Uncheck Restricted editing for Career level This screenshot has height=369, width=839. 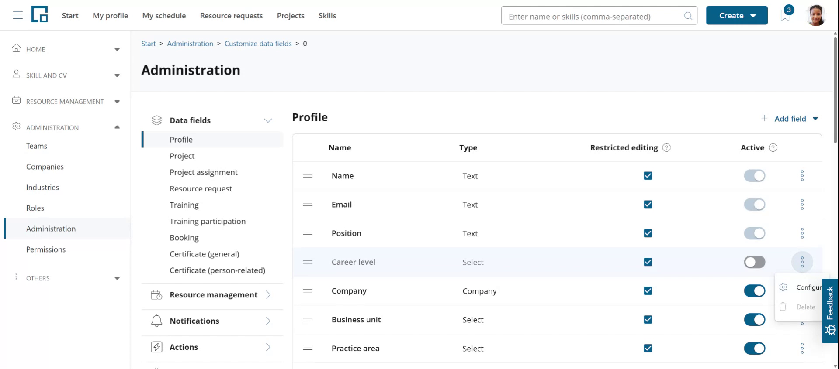[x=648, y=262]
